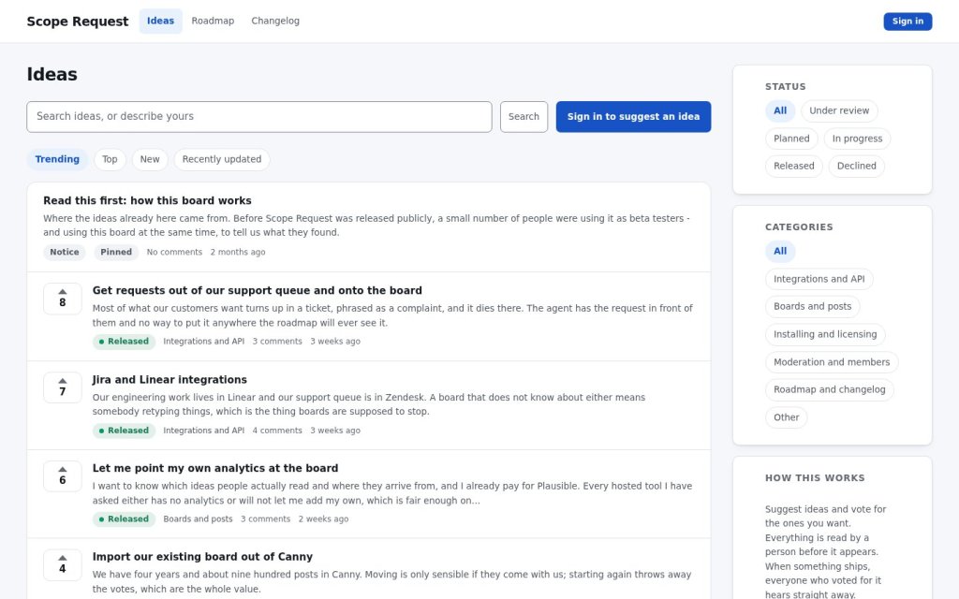Select the Top sort filter
Image resolution: width=959 pixels, height=599 pixels.
[110, 159]
